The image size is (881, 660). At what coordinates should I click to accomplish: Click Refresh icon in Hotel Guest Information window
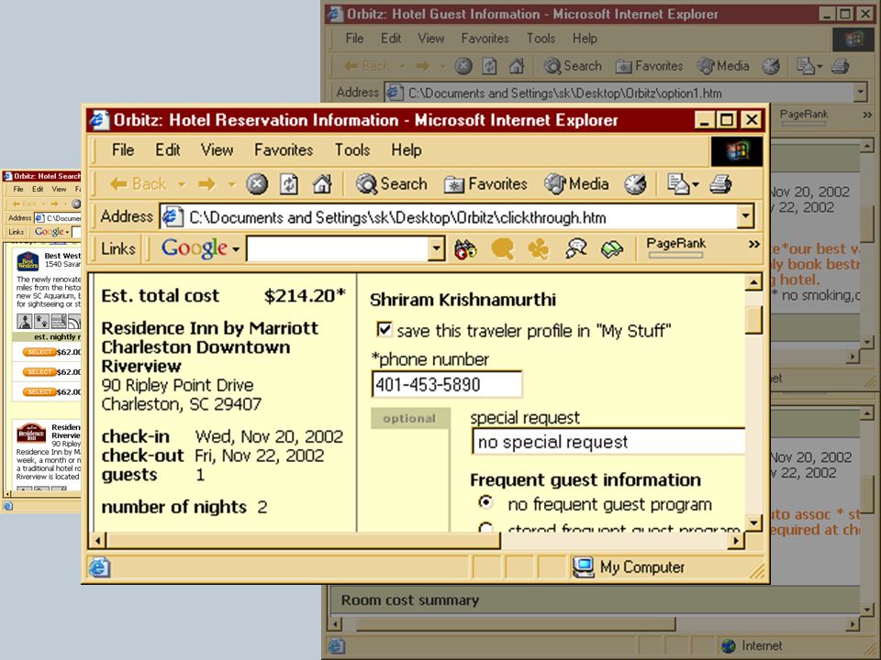pyautogui.click(x=489, y=66)
